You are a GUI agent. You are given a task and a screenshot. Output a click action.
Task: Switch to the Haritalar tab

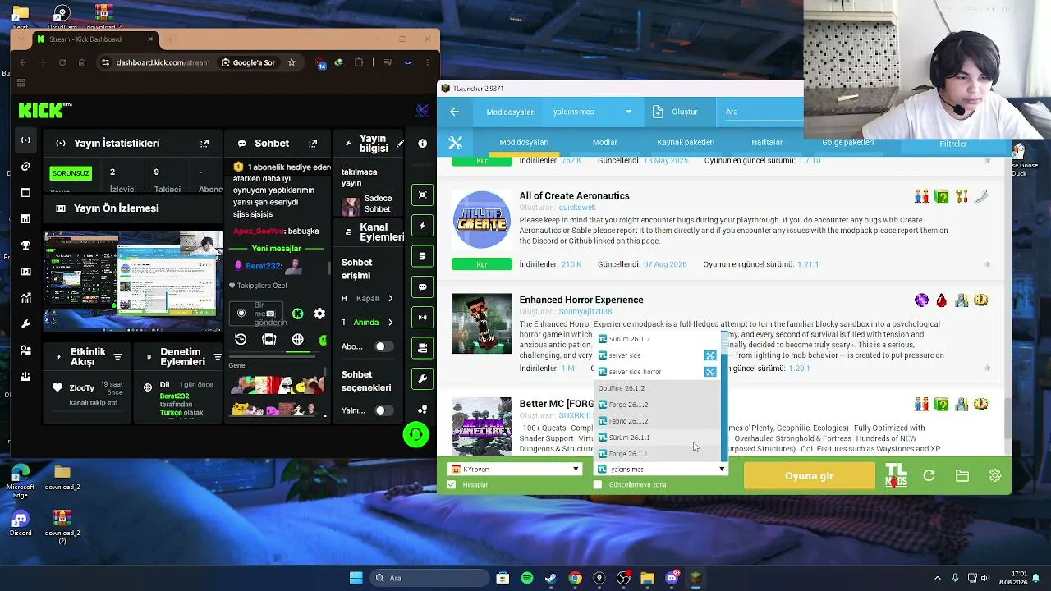767,143
